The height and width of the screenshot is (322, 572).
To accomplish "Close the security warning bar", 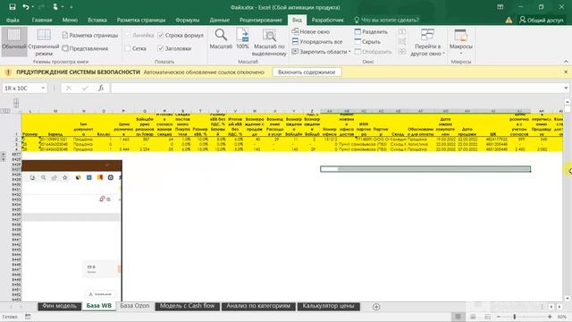I will tap(566, 72).
